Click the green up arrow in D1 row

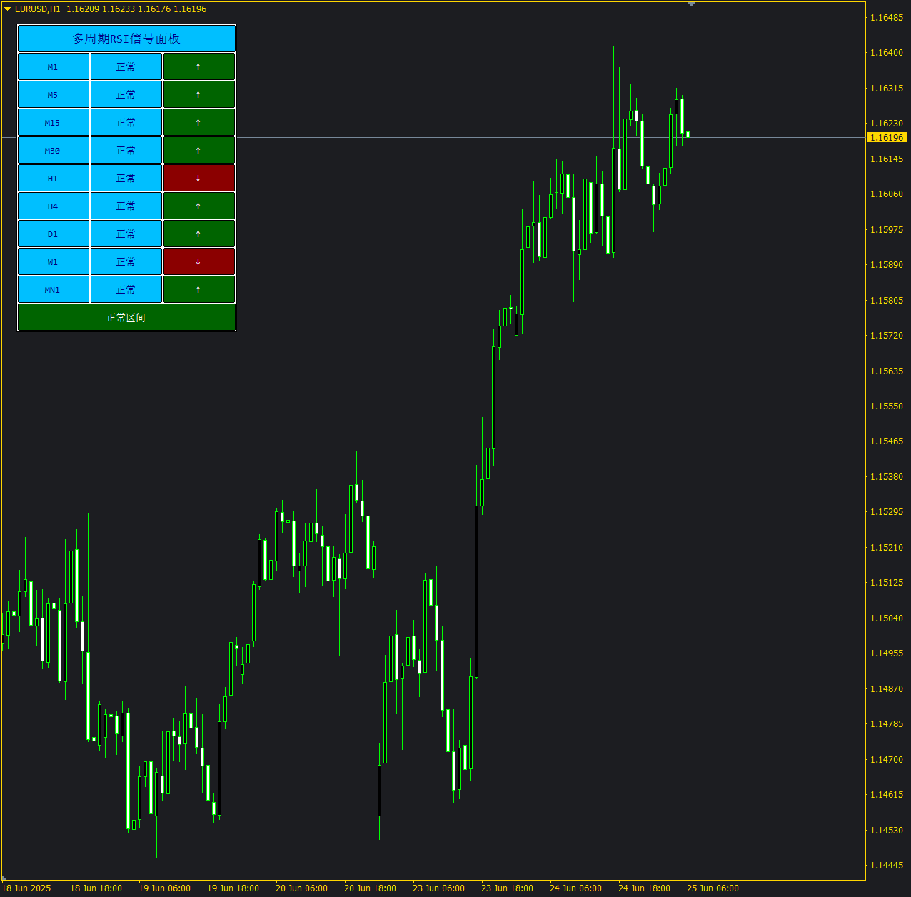point(199,234)
